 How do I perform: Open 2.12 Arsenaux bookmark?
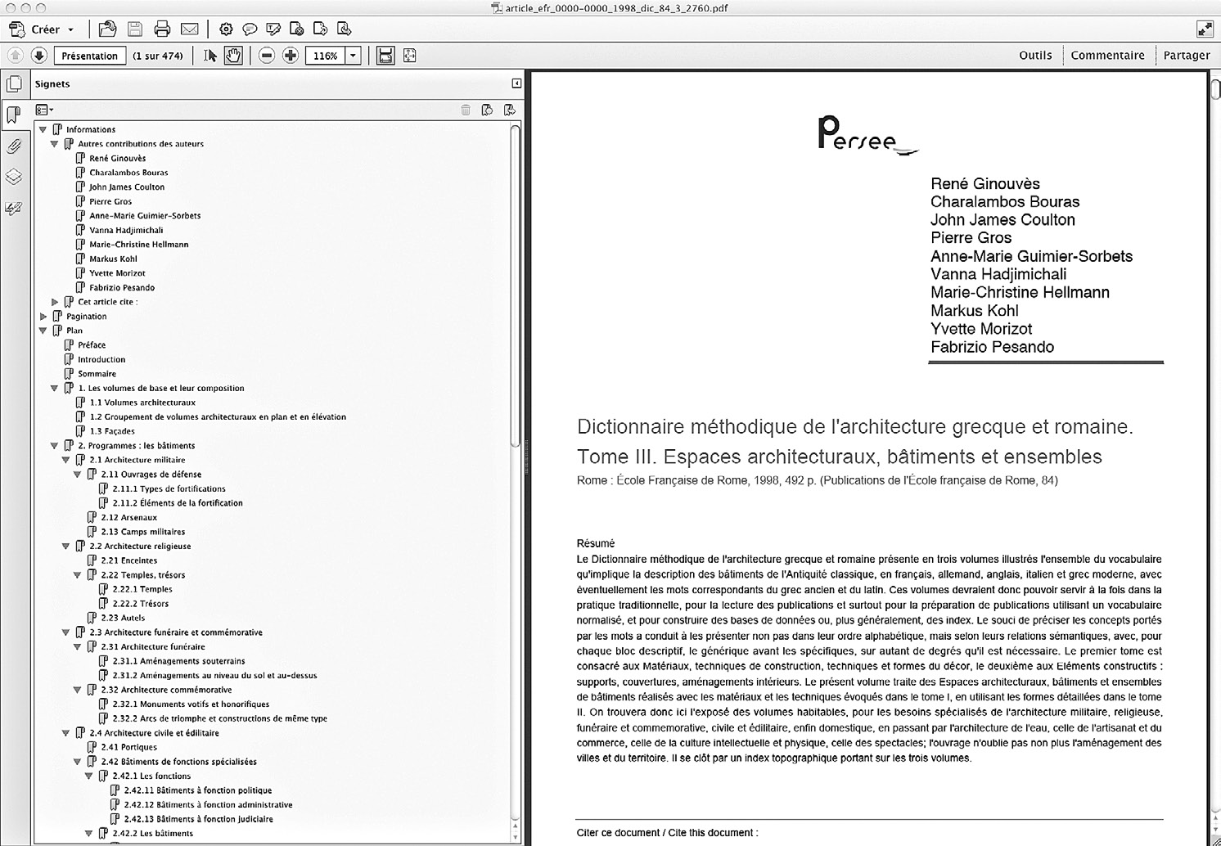[x=129, y=517]
